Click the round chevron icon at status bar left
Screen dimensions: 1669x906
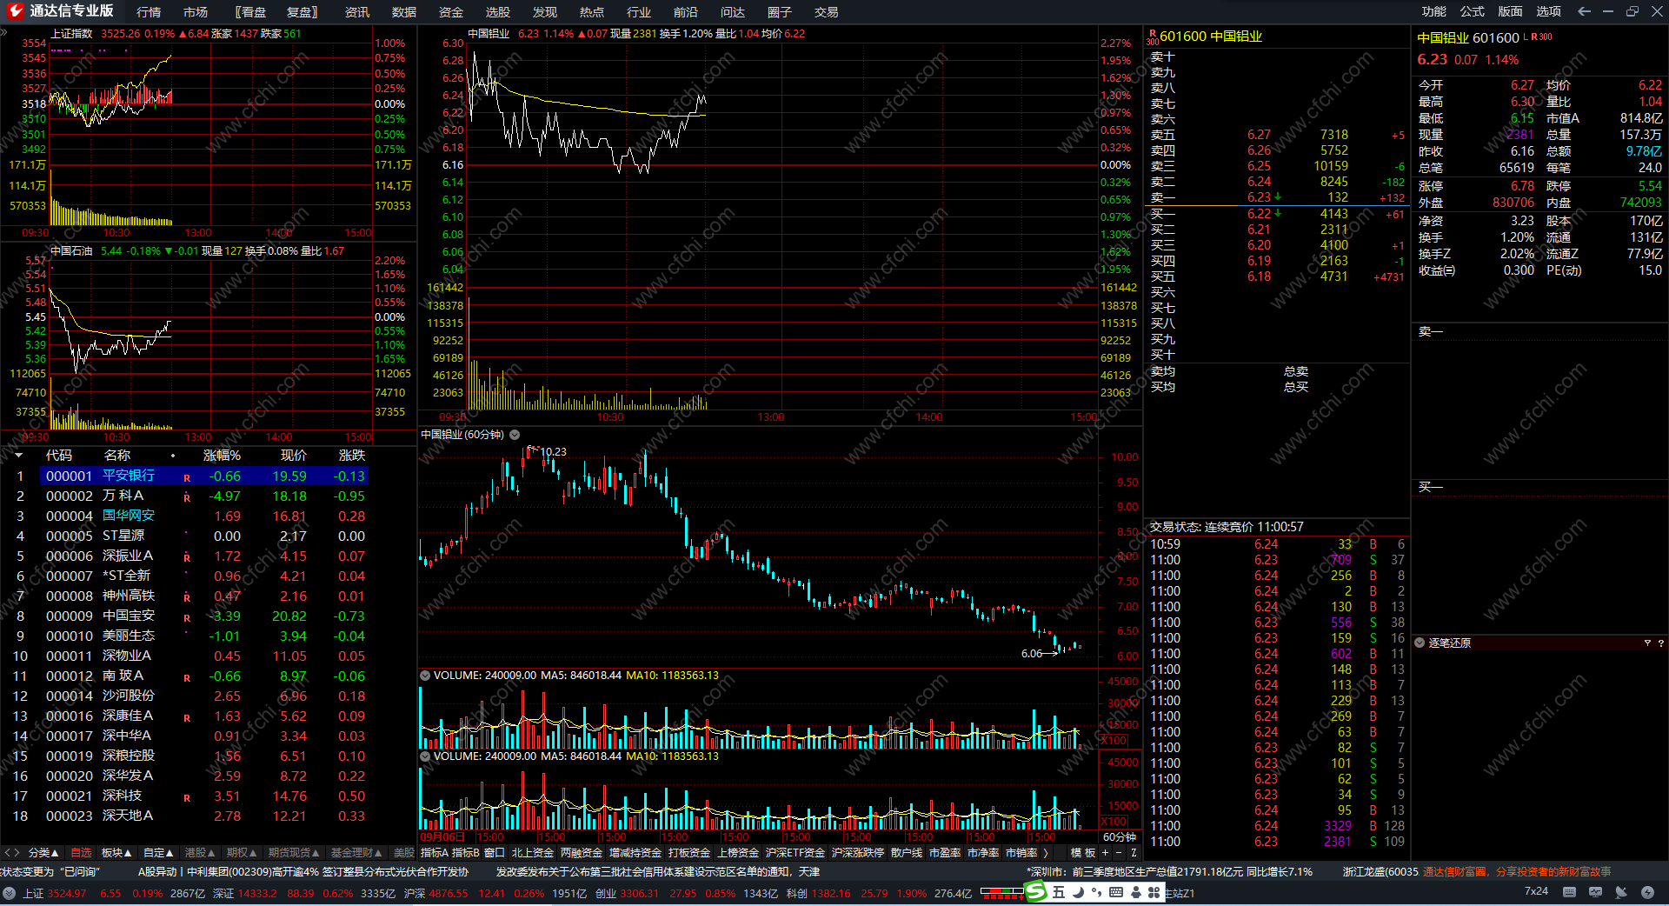pos(9,893)
